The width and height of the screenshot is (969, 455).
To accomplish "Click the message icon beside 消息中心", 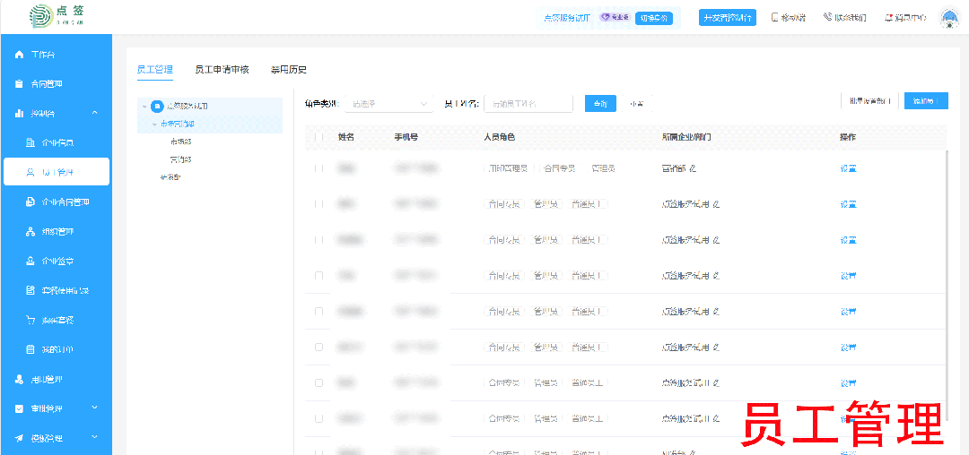I will coord(888,17).
